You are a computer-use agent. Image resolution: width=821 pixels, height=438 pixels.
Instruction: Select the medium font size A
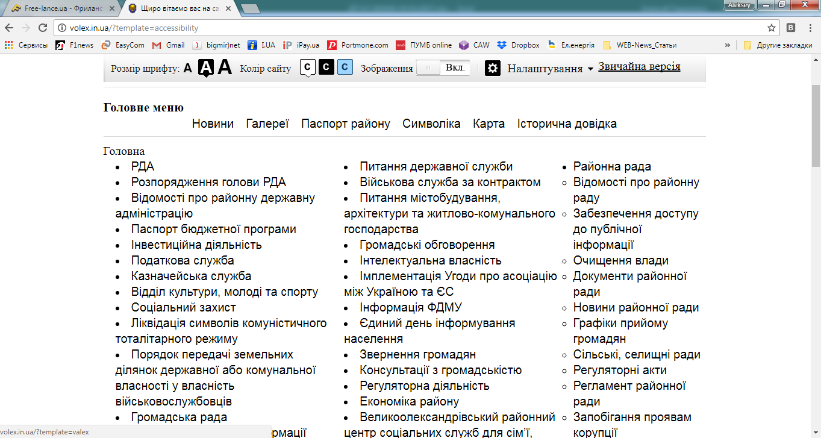click(x=206, y=68)
